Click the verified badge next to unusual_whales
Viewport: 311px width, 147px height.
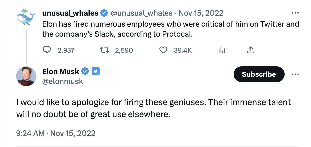[104, 13]
